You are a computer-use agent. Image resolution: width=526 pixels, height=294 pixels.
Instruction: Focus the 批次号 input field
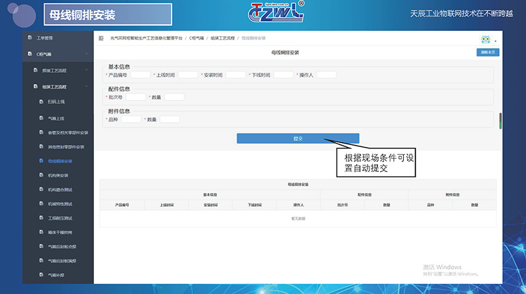click(135, 97)
